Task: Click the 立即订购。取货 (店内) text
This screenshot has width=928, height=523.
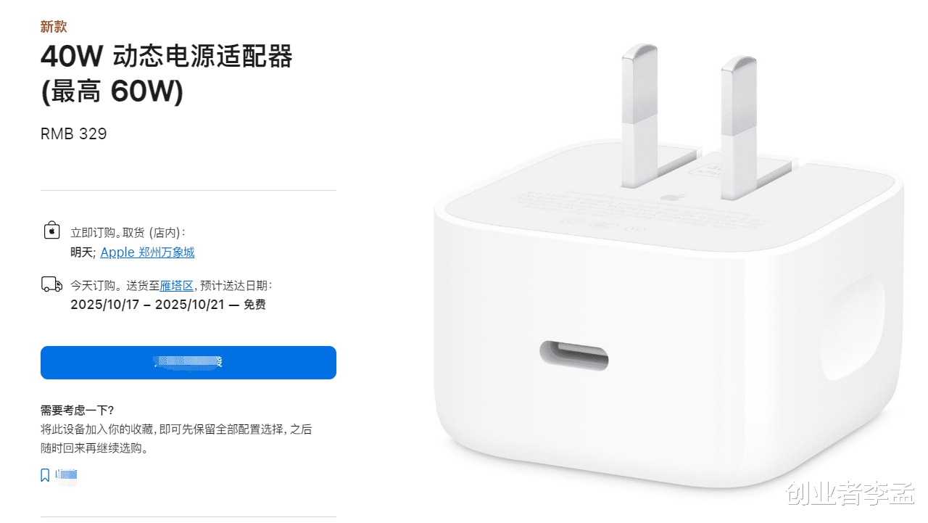Action: (128, 233)
